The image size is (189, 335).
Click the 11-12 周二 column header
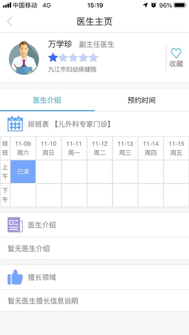100,148
